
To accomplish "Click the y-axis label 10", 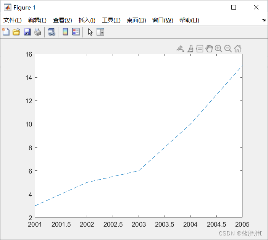I will point(29,124).
